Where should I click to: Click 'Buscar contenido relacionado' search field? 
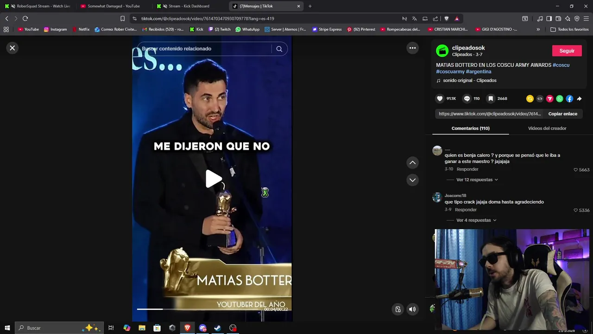[204, 49]
